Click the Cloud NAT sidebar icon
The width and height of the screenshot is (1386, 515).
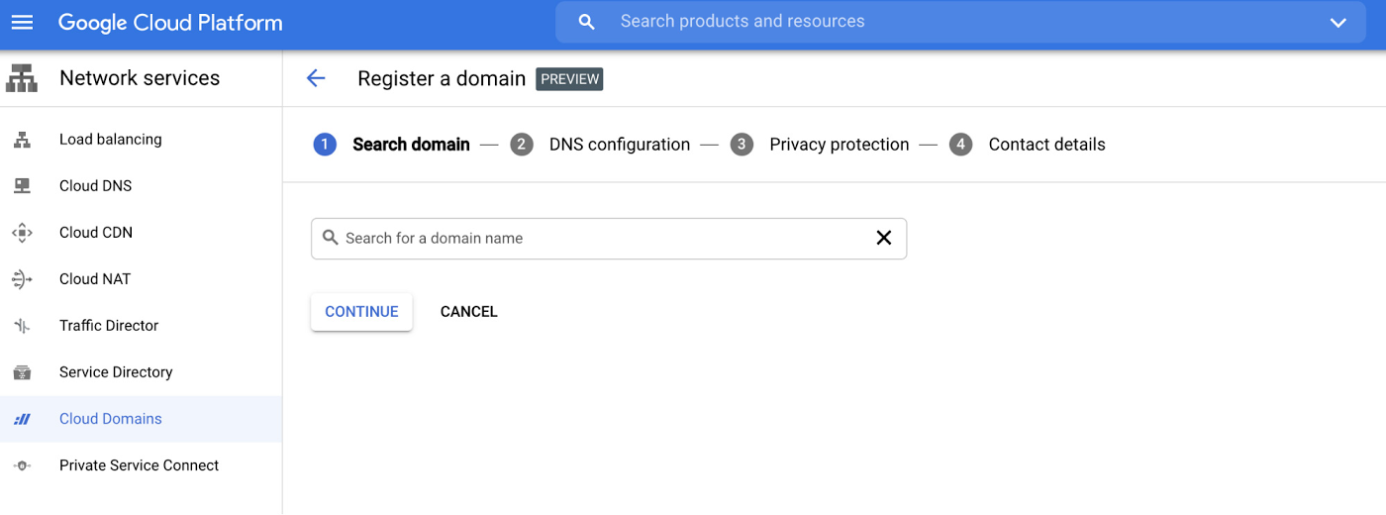(x=22, y=279)
